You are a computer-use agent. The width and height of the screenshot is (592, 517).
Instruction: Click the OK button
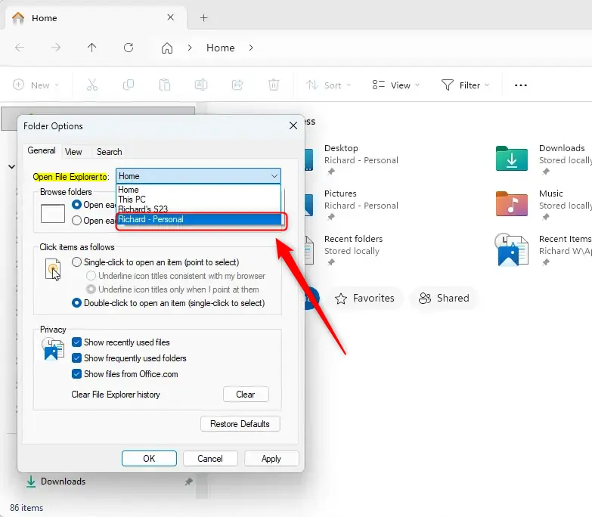[x=149, y=459]
